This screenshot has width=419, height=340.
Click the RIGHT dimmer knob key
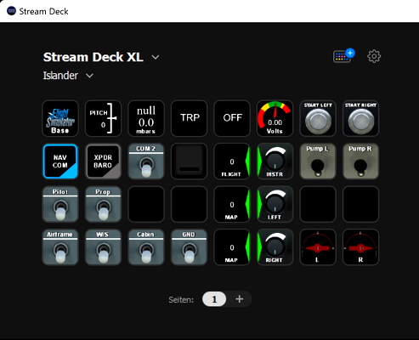pos(275,247)
